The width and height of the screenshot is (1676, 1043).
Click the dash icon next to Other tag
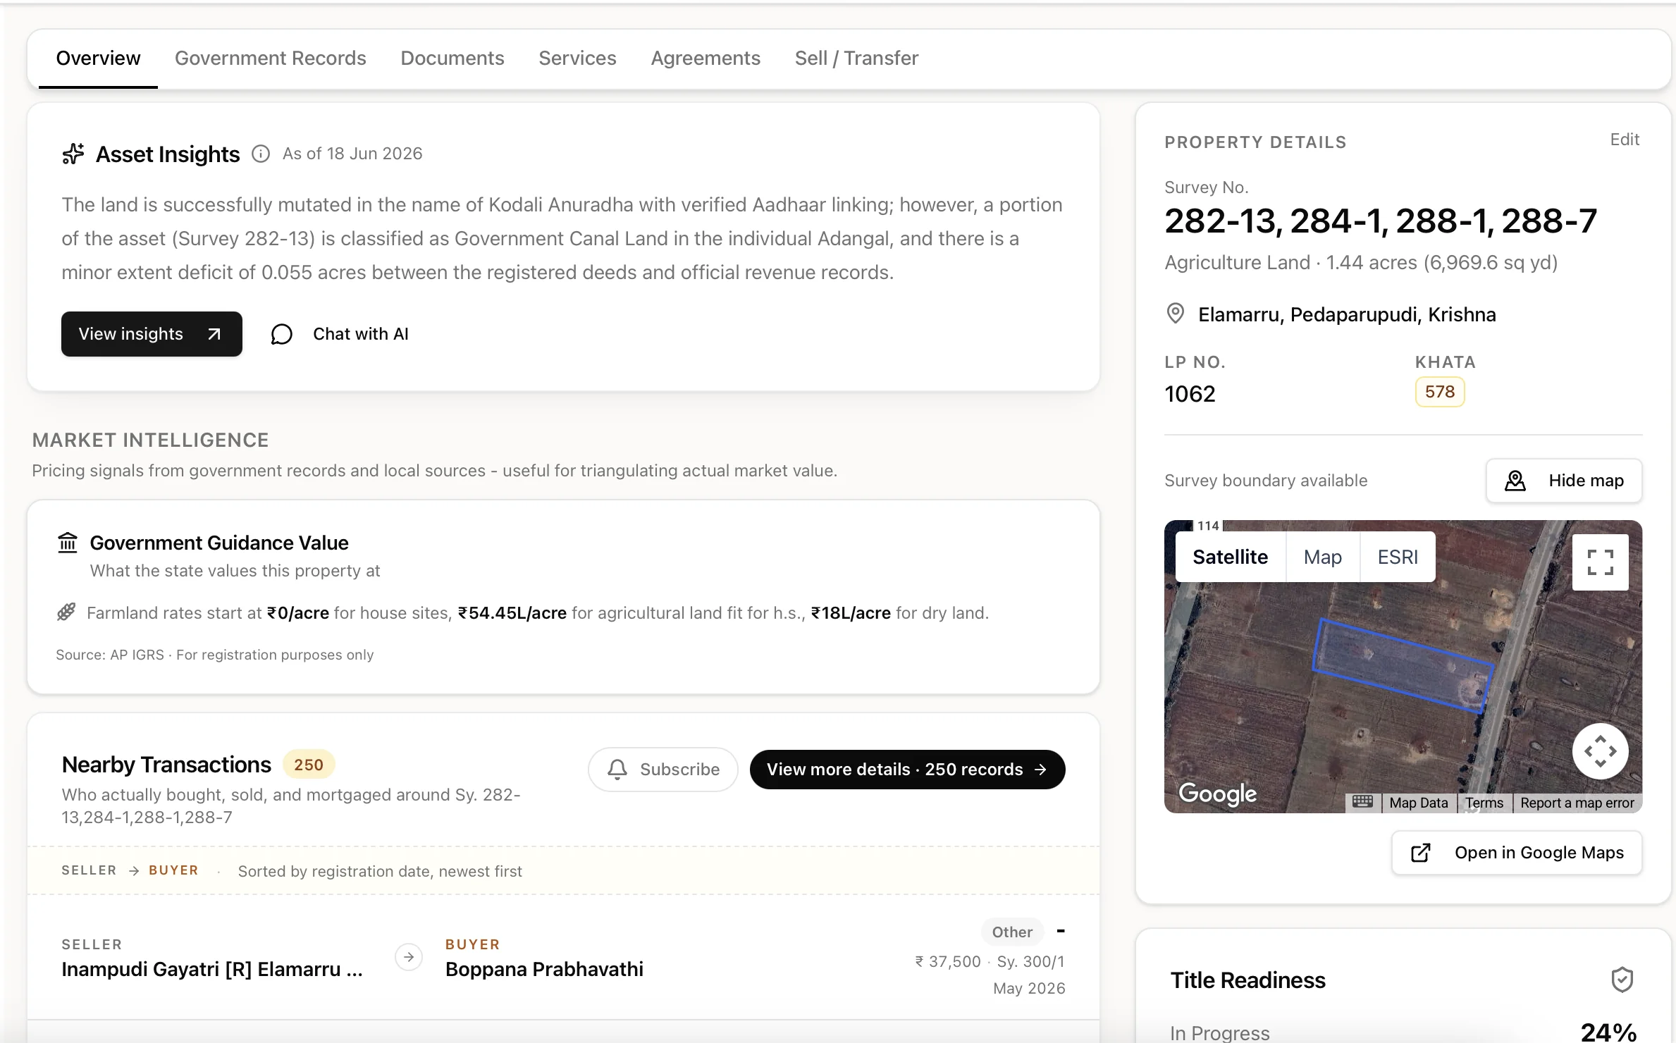coord(1060,932)
